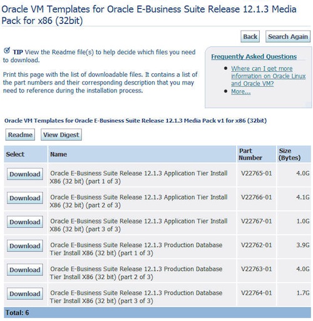
Task: Open the Readme button
Action: click(x=20, y=135)
